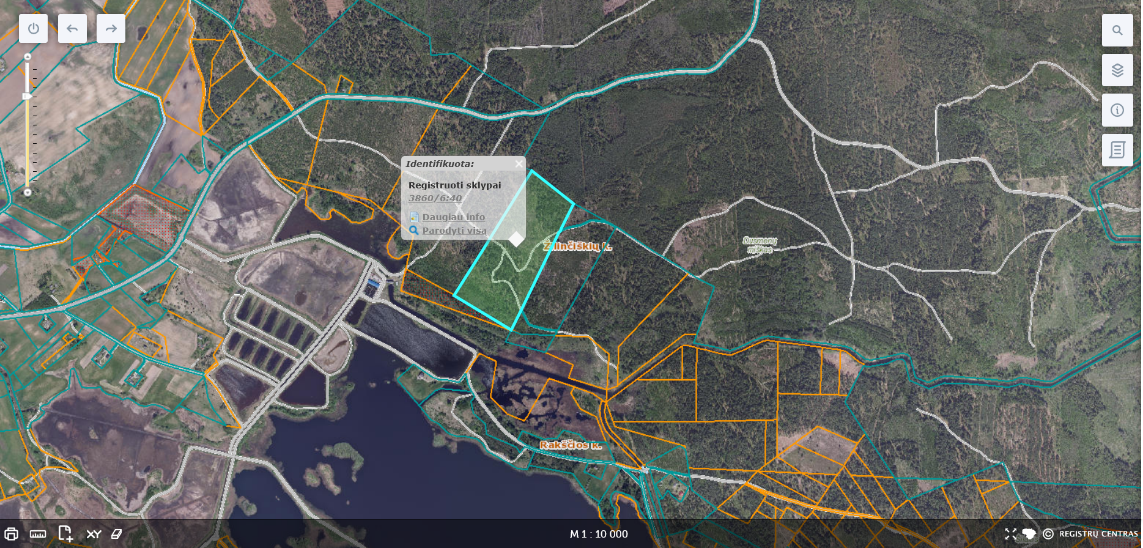Image resolution: width=1143 pixels, height=548 pixels.
Task: Click the add document icon
Action: click(65, 534)
